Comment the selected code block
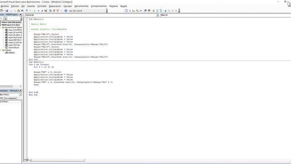Viewport: 291px width, 164px height. click(157, 11)
